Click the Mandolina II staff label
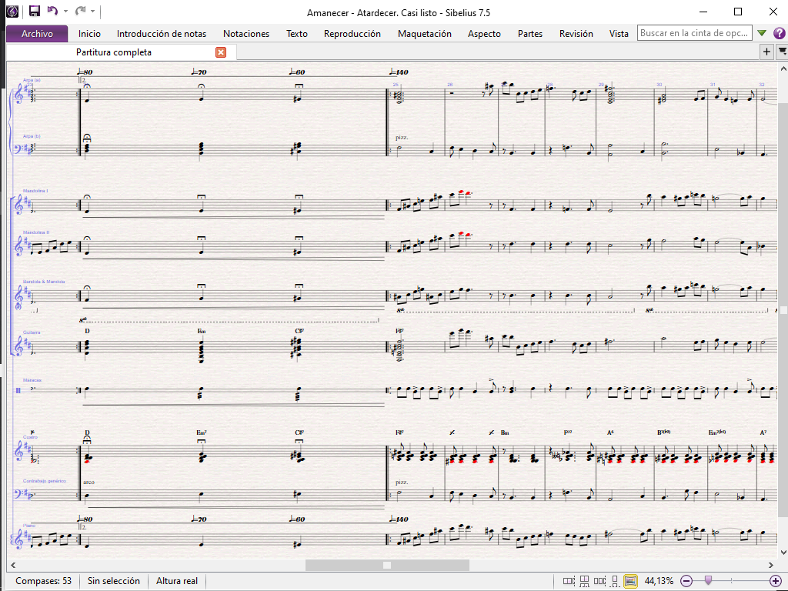This screenshot has height=591, width=788. coord(35,232)
